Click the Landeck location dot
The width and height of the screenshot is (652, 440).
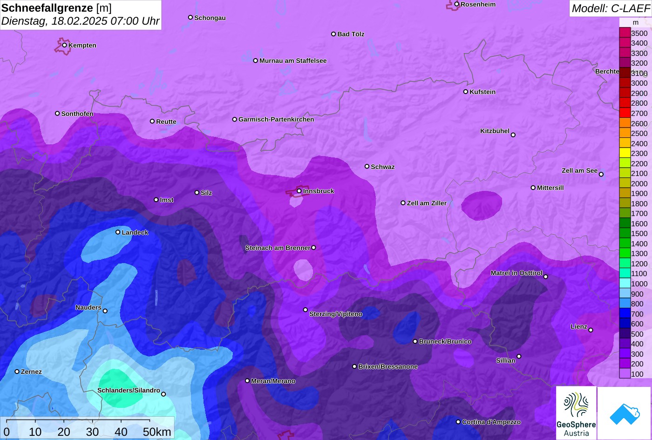click(x=118, y=232)
